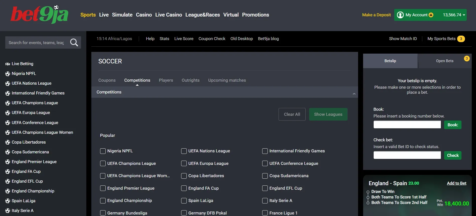Image resolution: width=476 pixels, height=216 pixels.
Task: Click the soccer ball icon beside Spain LaLiga
Action: [x=8, y=201]
